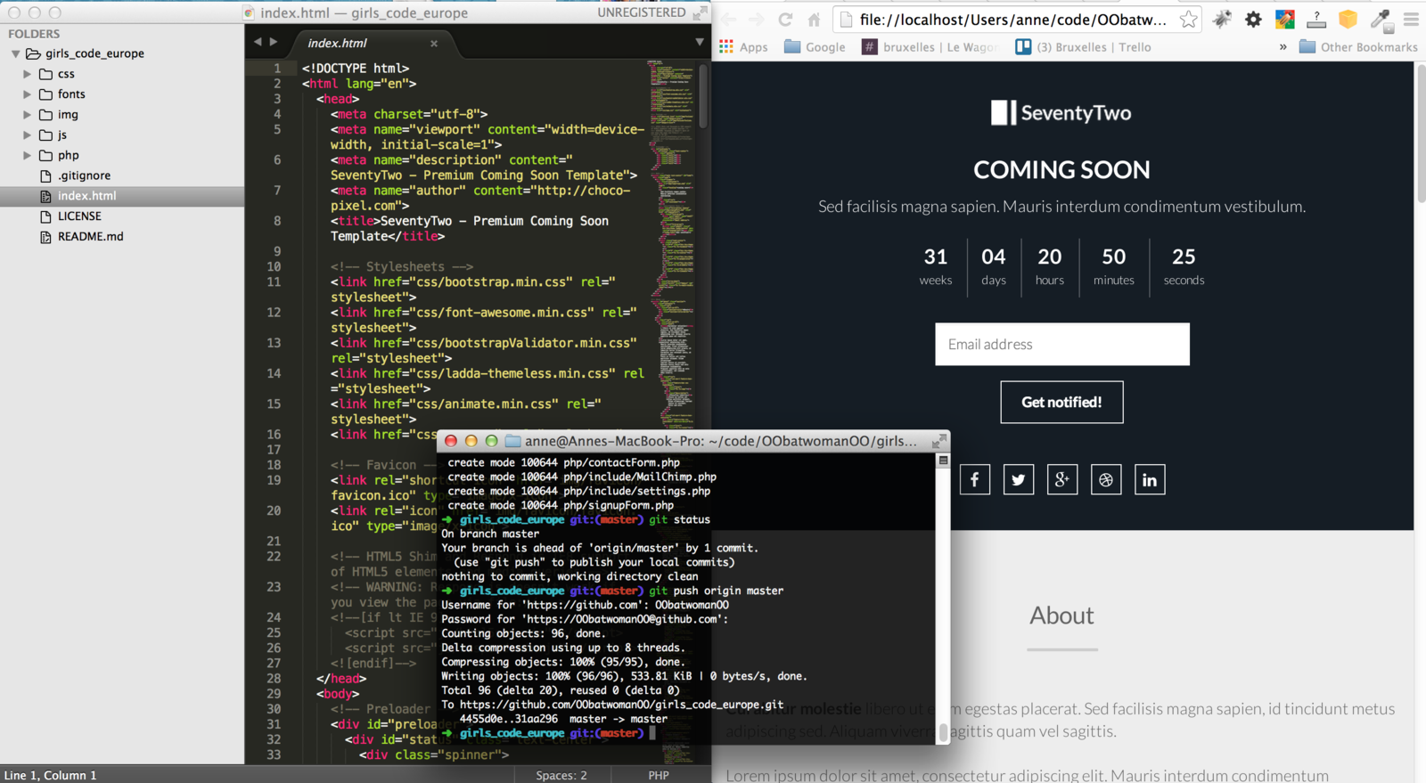This screenshot has width=1426, height=783.
Task: Expand the css folder in sidebar
Action: pos(27,74)
